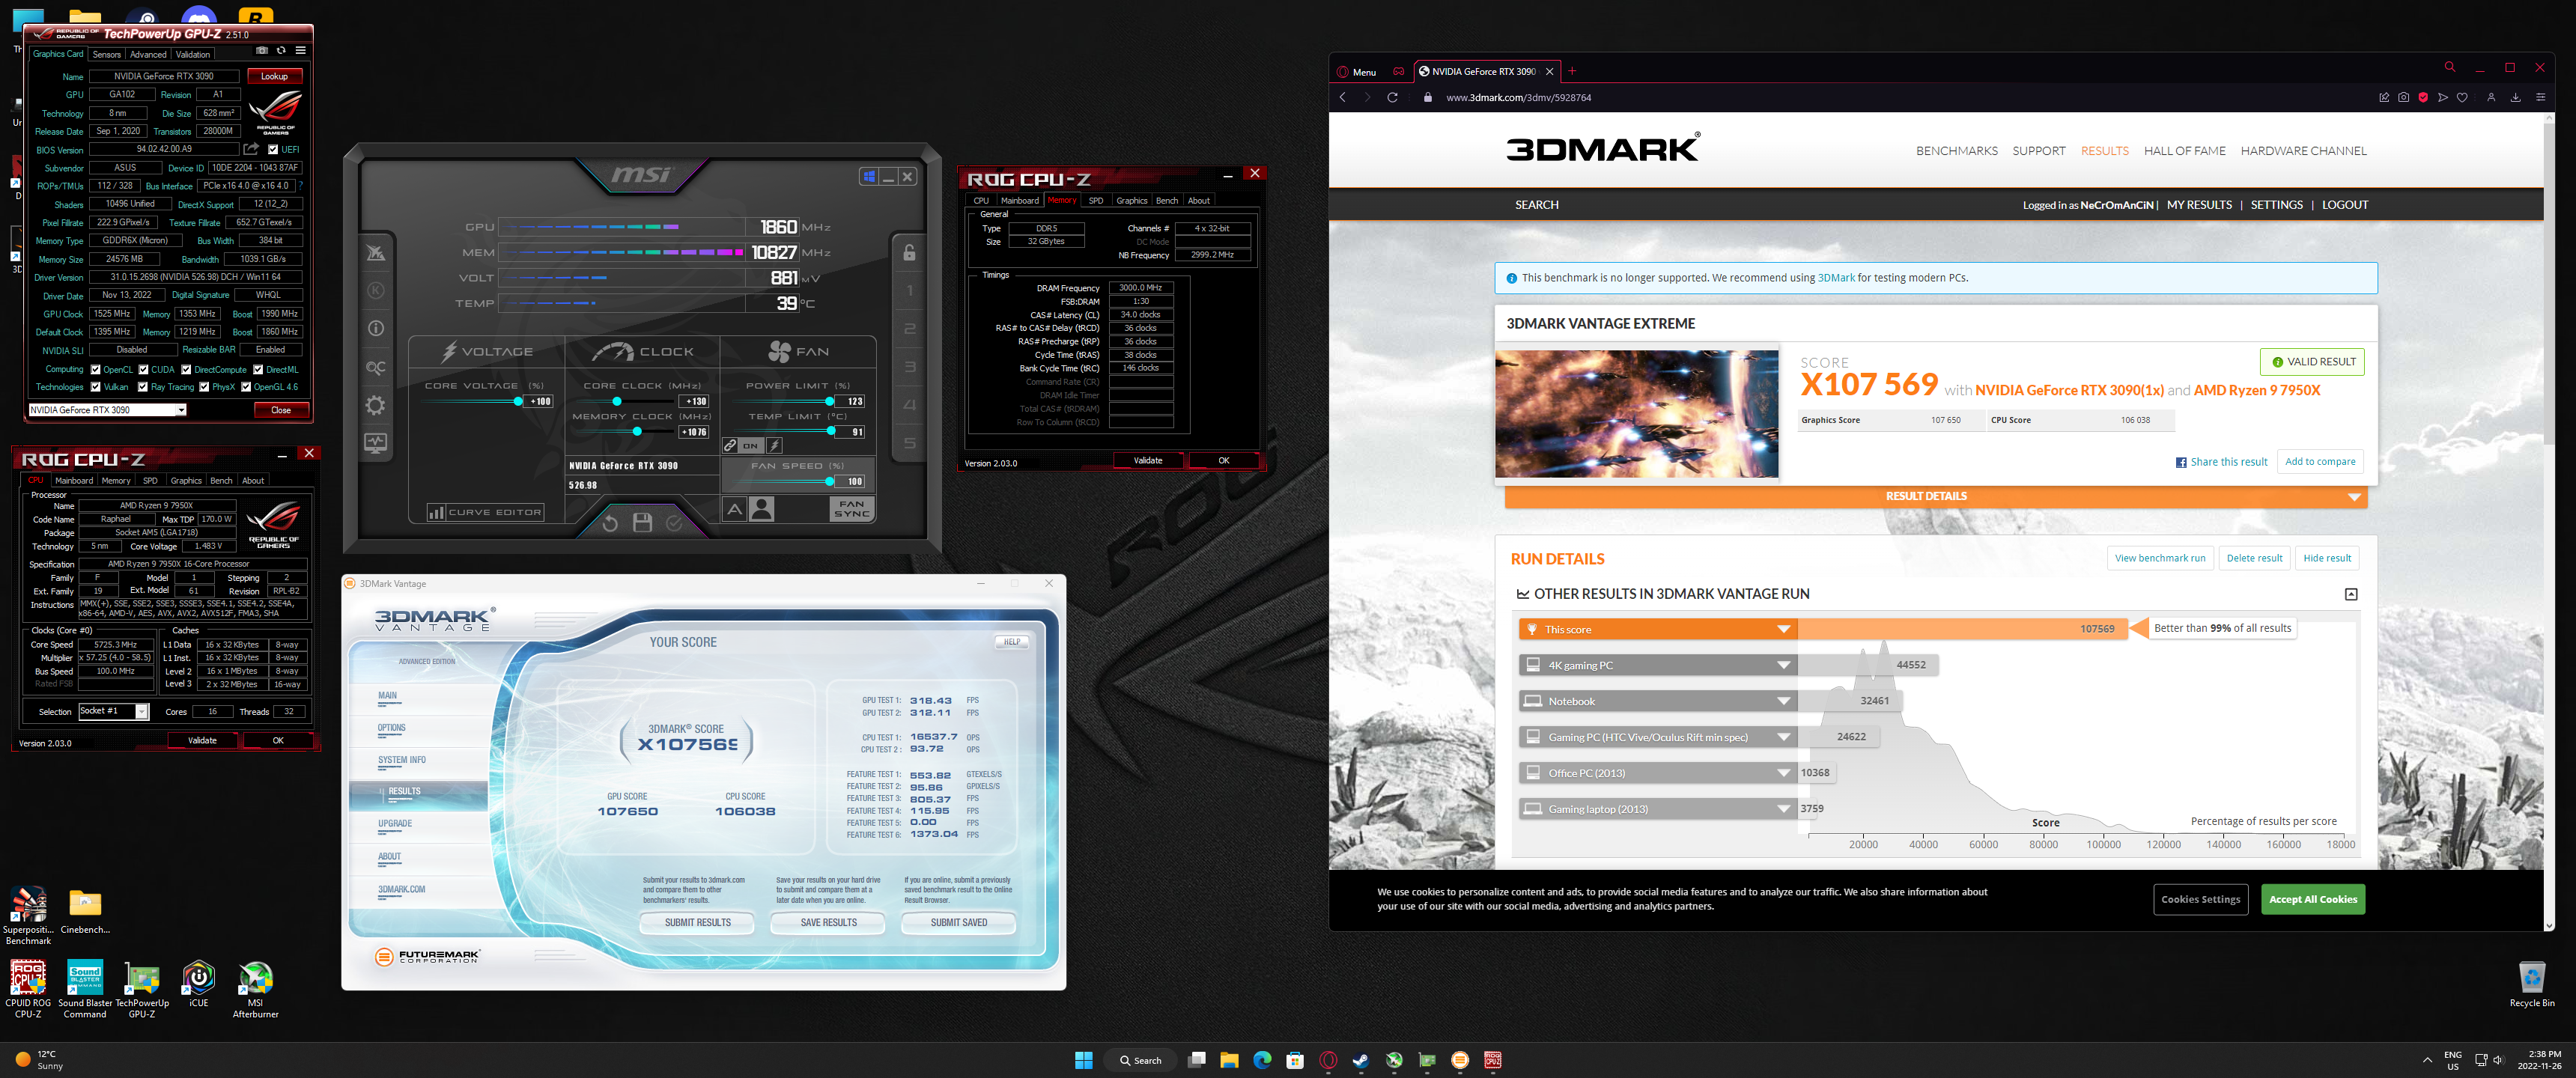
Task: Toggle the OpenCL checkbox
Action: pos(95,369)
